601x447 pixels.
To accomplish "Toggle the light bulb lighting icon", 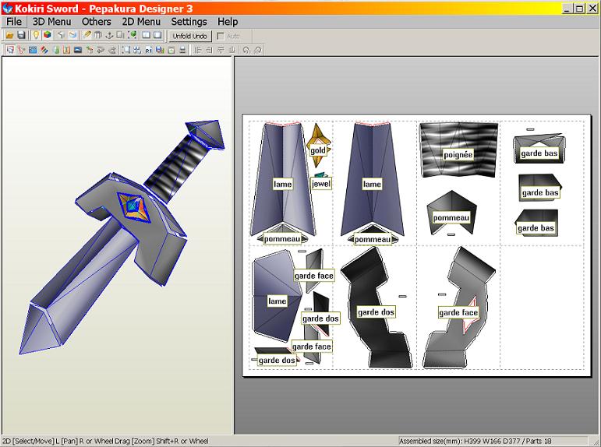I will 36,35.
